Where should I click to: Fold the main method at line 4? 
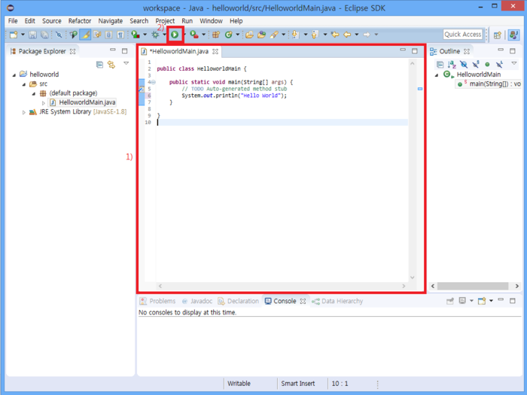coord(154,82)
